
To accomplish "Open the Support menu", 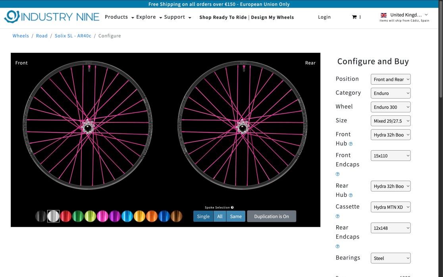I will tap(177, 17).
